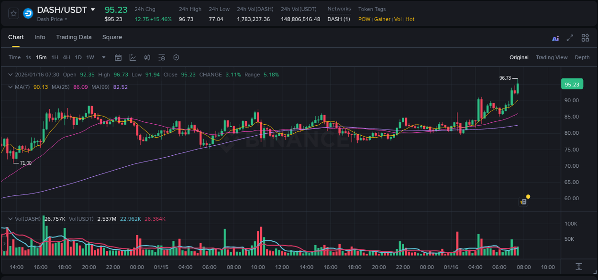The image size is (598, 280).
Task: Switch chart to TradingView mode
Action: click(552, 57)
